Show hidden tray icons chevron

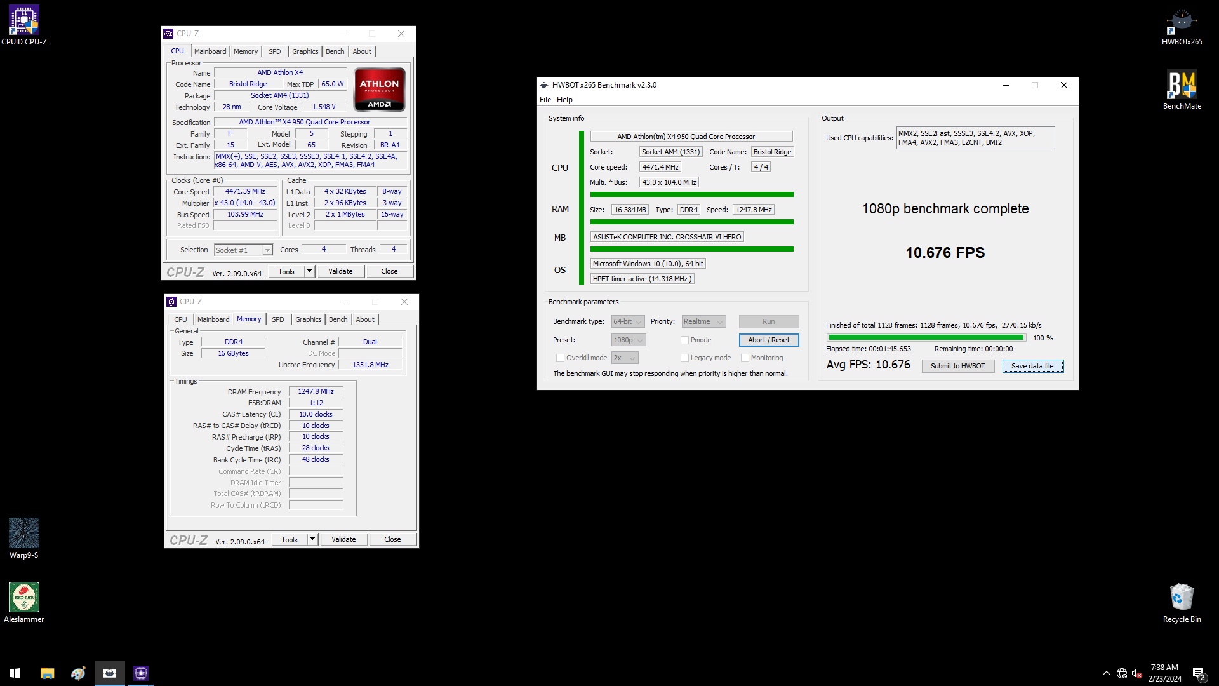[1107, 673]
